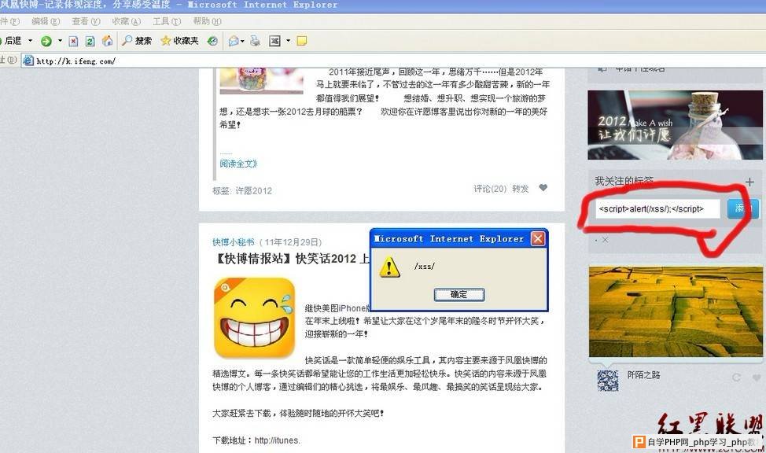Click the tag input field containing script text
This screenshot has height=453, width=766.
(657, 208)
